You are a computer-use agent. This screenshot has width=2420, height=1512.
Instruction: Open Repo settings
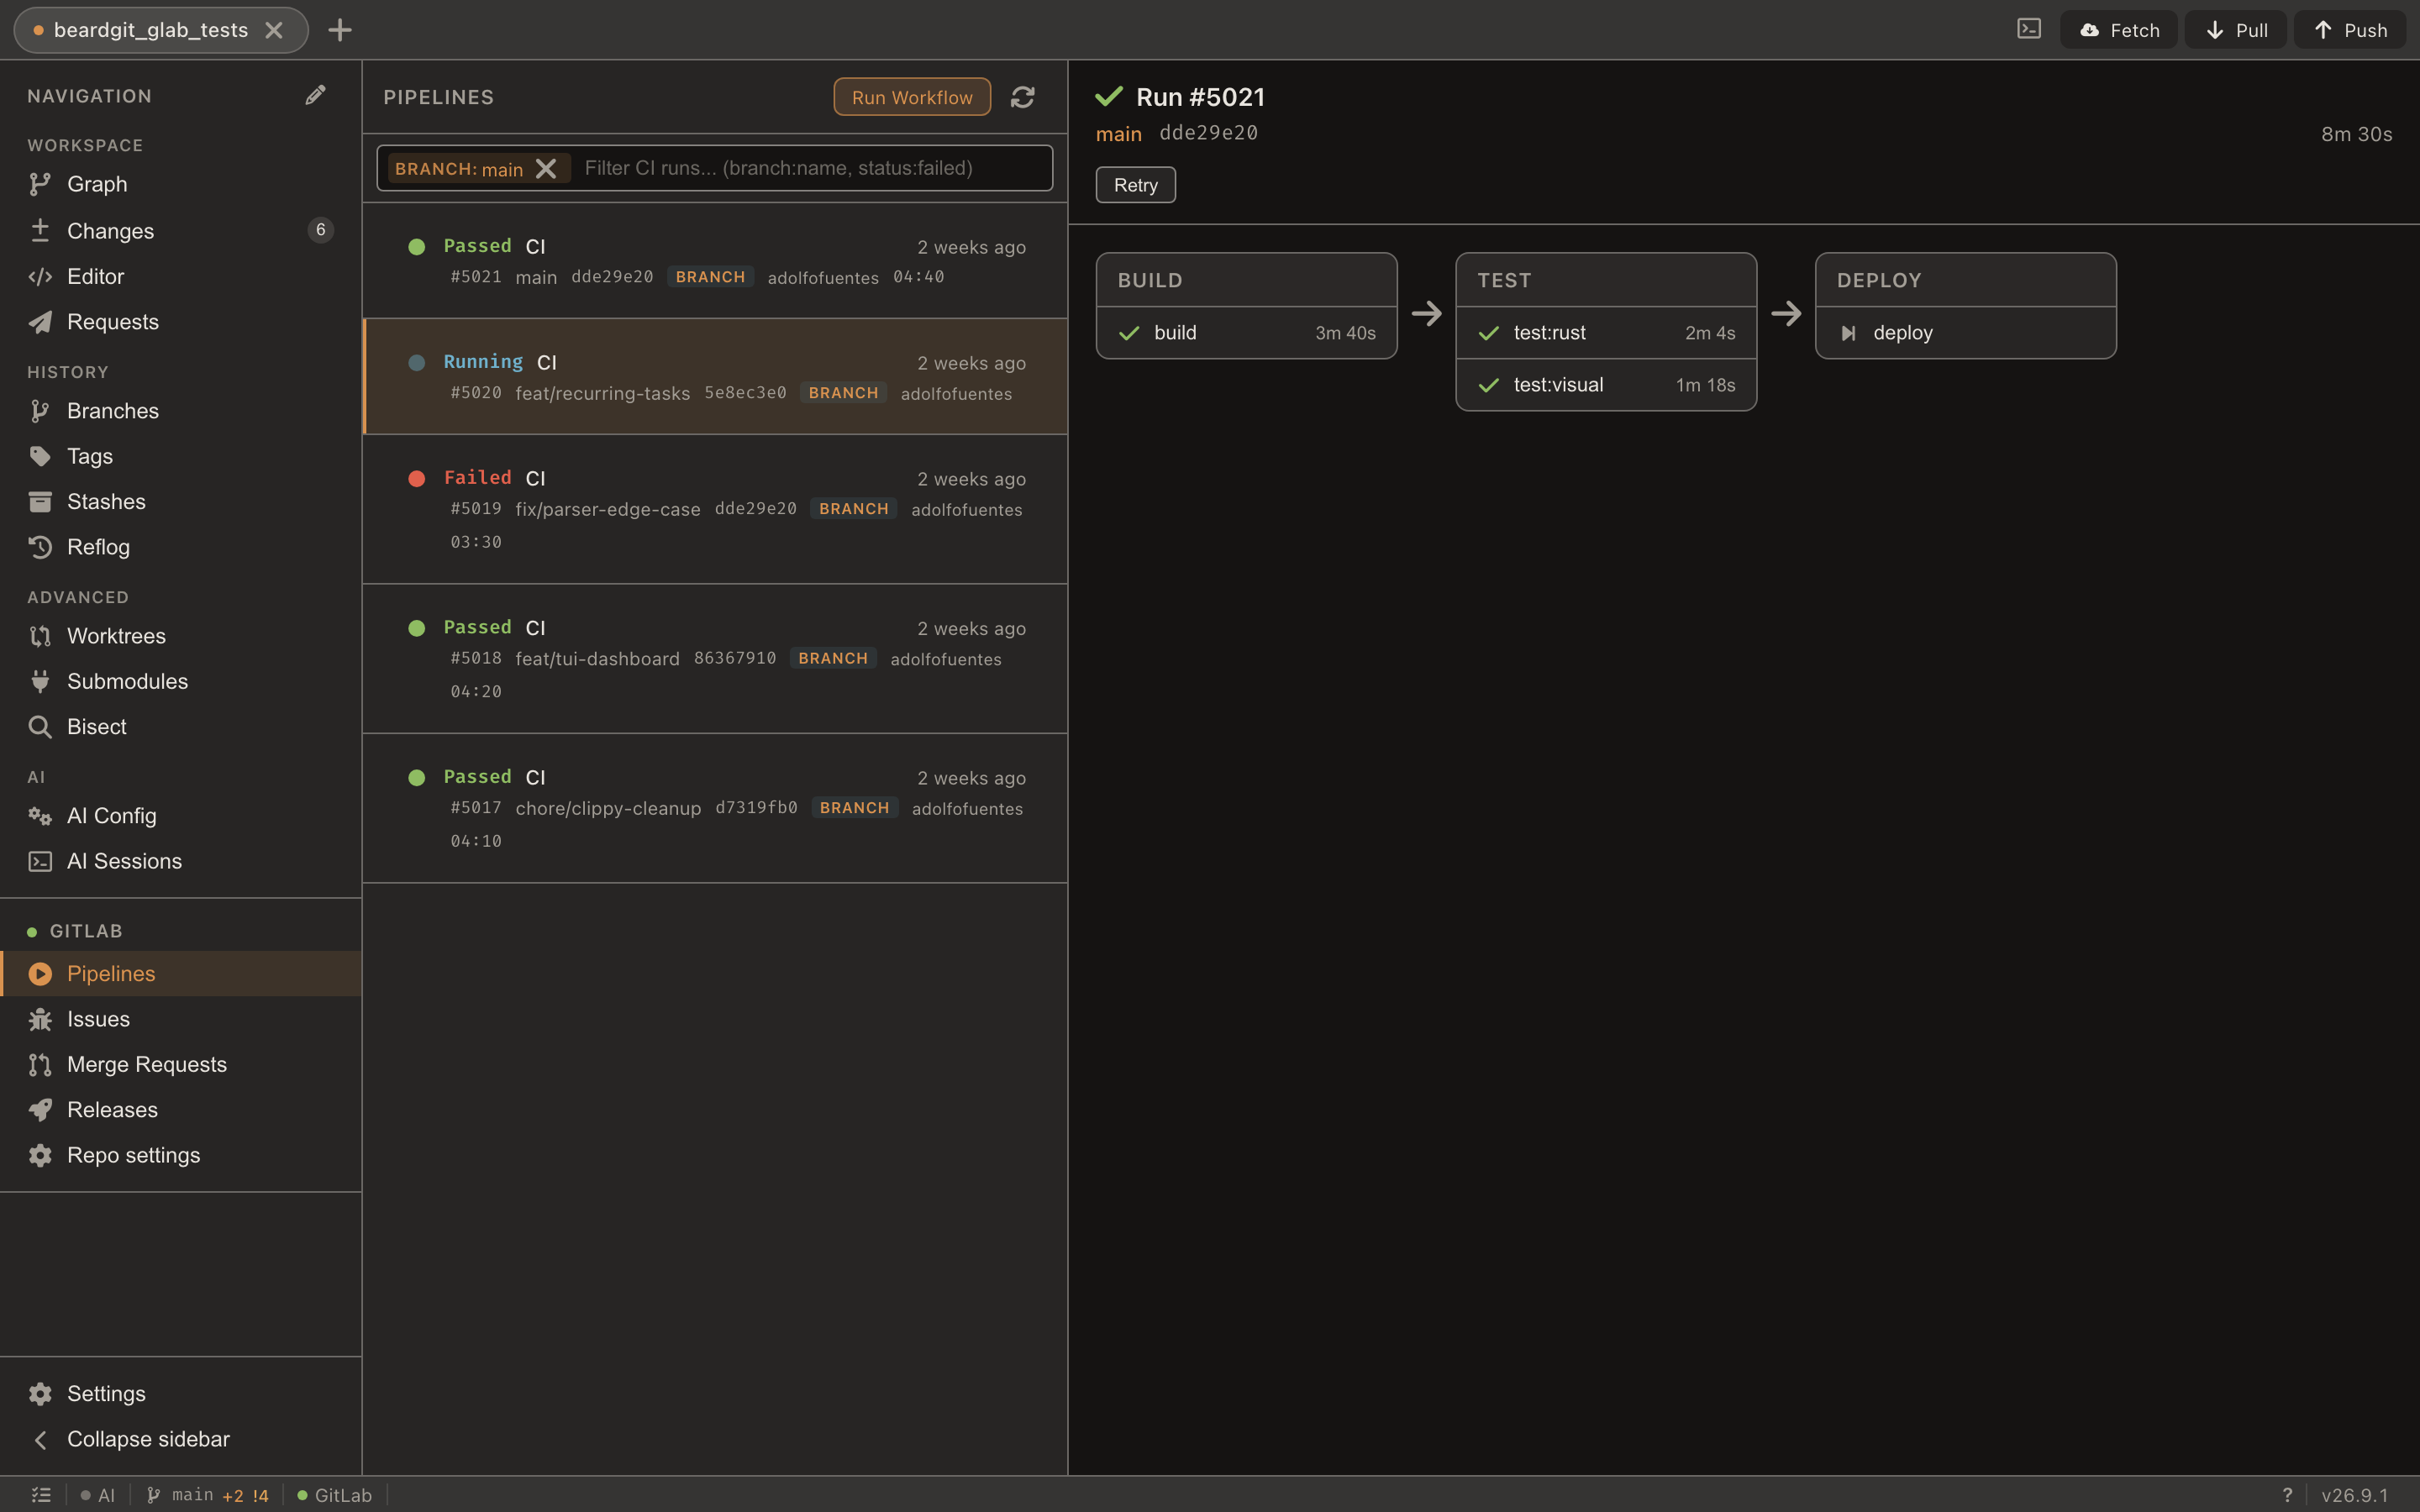coord(181,1155)
